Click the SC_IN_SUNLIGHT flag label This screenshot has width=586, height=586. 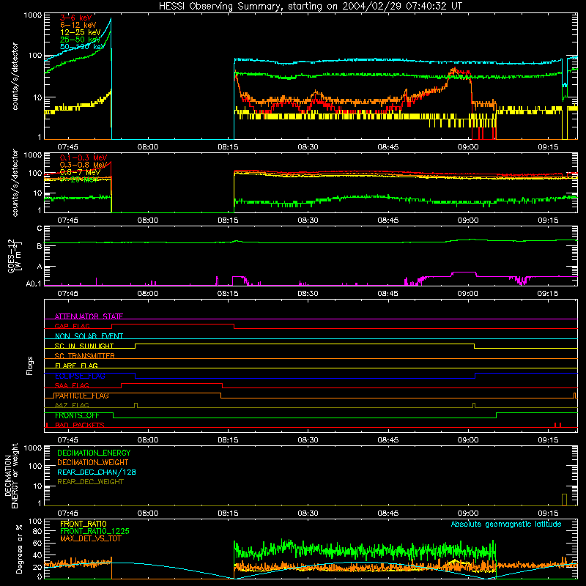[84, 346]
